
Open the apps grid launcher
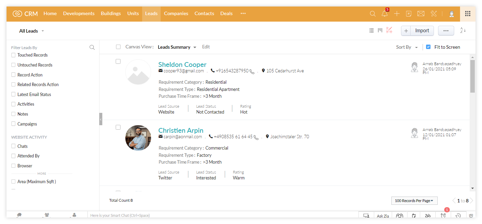point(468,14)
